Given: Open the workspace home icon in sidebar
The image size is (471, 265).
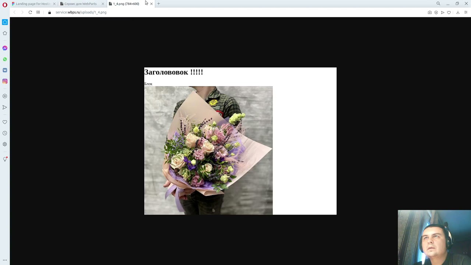Looking at the screenshot, I should pos(5,22).
